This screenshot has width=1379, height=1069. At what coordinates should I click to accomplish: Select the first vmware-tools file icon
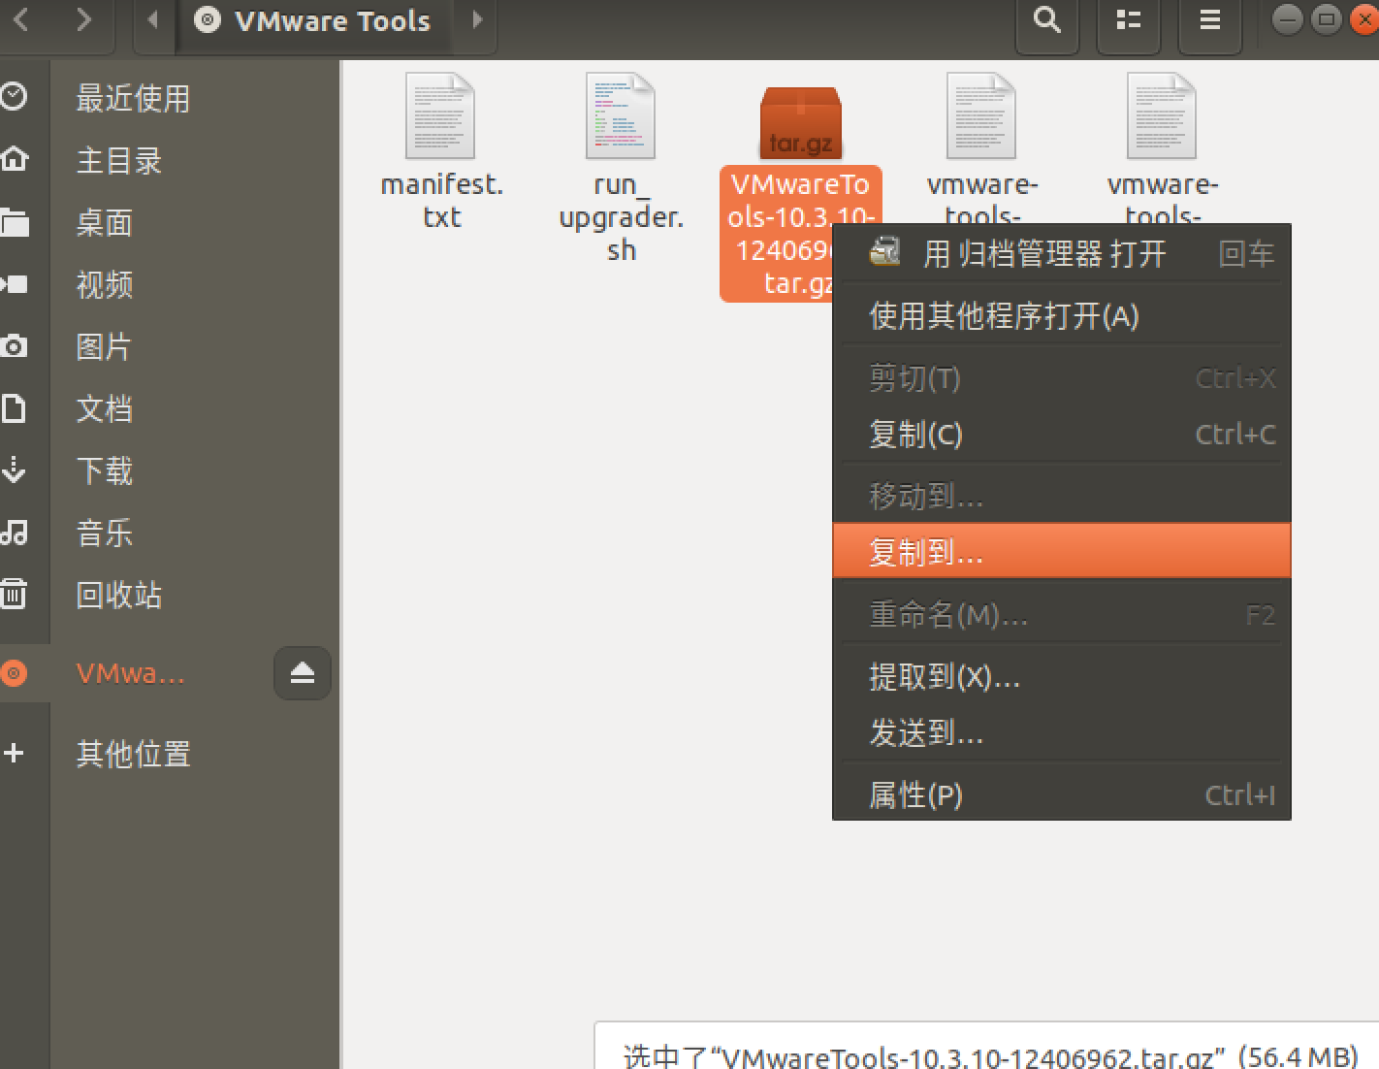[x=981, y=116]
